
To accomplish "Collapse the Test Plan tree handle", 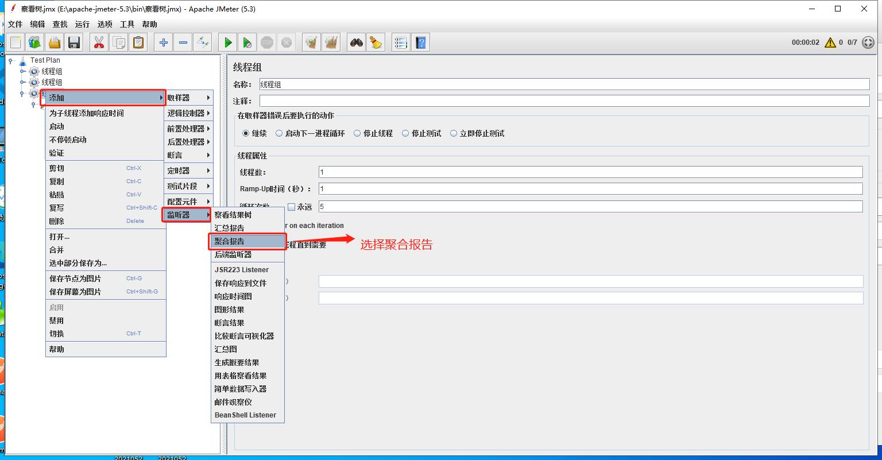I will [x=11, y=60].
